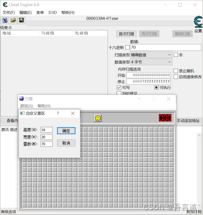
Task: Toggle the 可执行 executable checkbox
Action: [156, 88]
